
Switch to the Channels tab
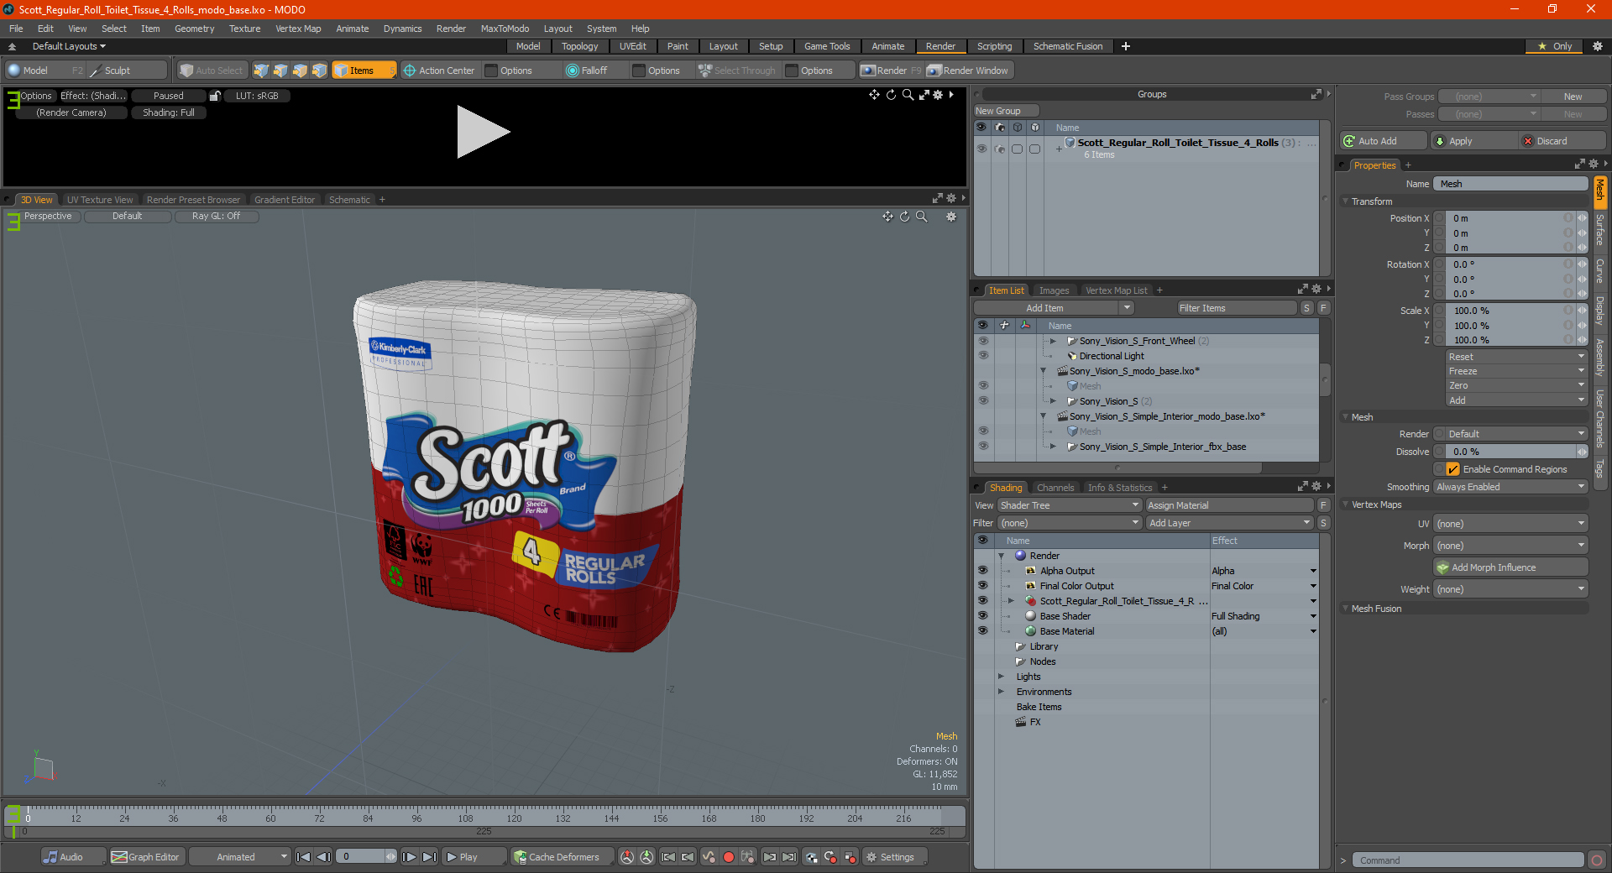pos(1055,488)
